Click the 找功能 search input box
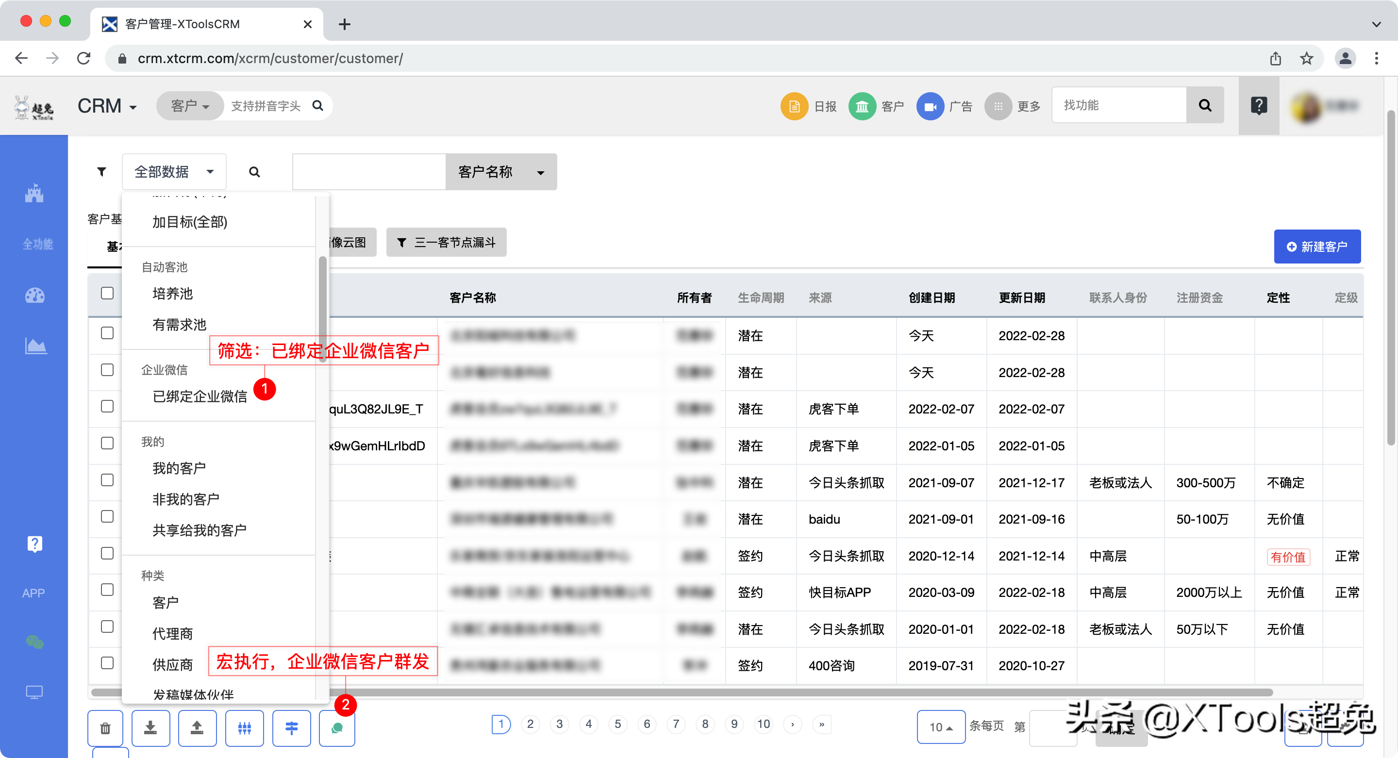 [1118, 105]
